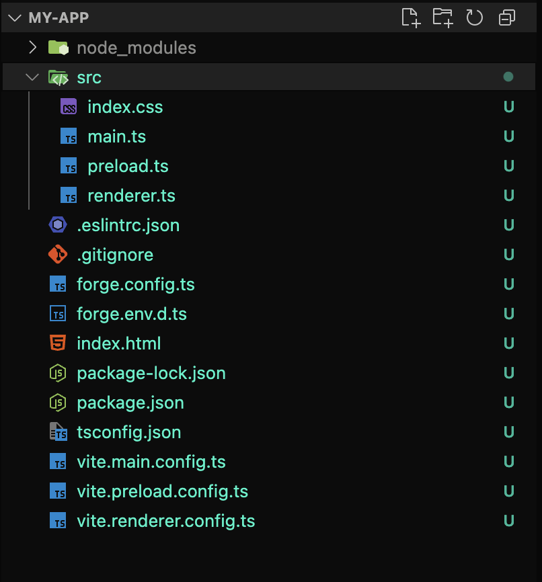
Task: Click the Git icon beside .gitignore
Action: click(58, 254)
